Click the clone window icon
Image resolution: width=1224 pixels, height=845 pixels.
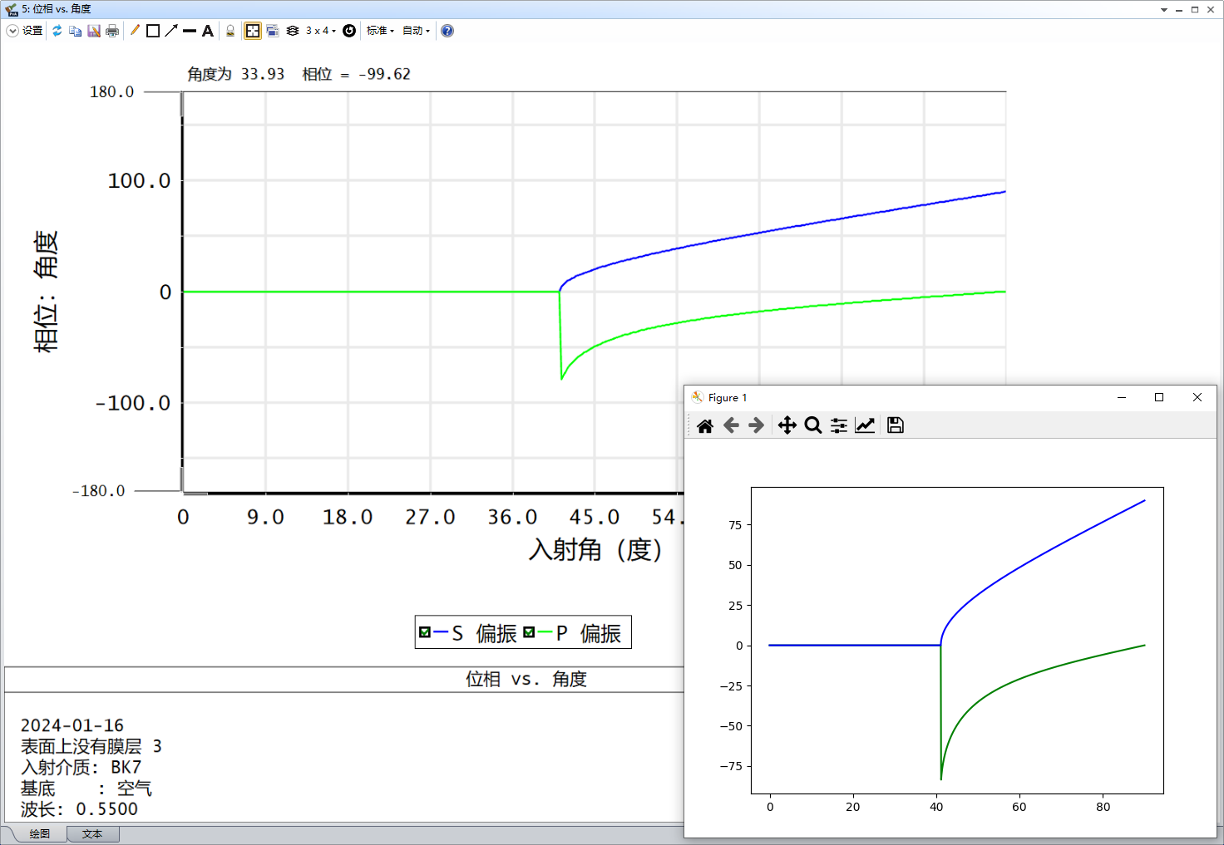pos(273,31)
